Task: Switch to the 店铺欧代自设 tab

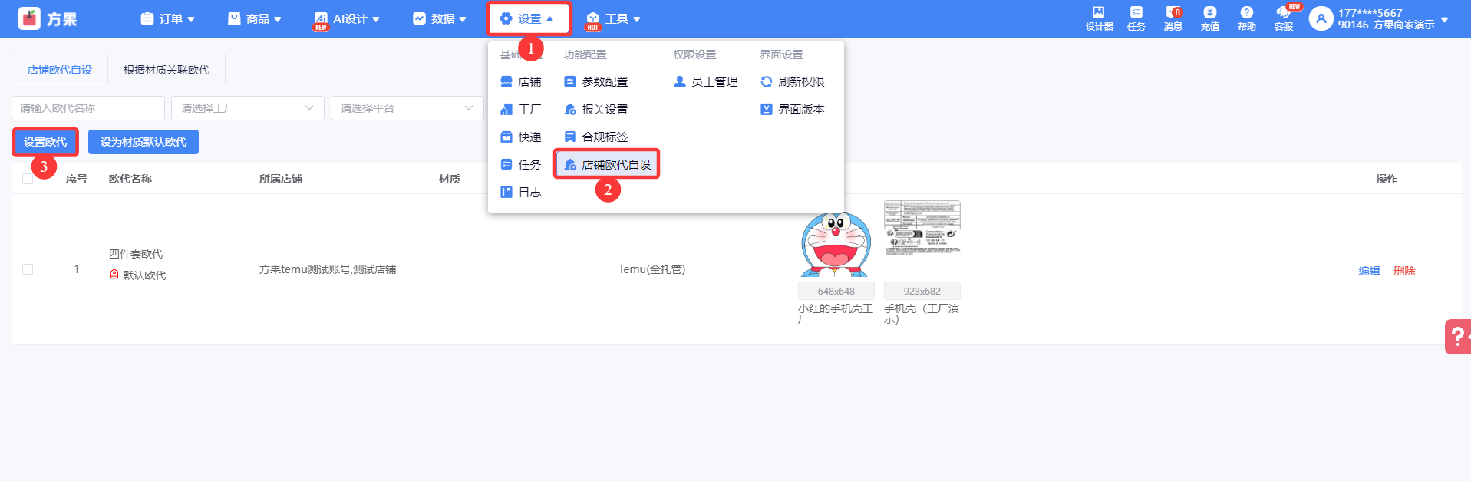Action: coord(60,69)
